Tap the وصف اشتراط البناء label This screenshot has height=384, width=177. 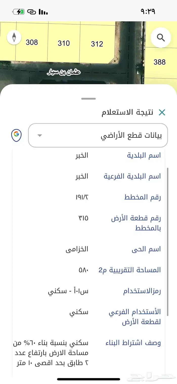click(x=133, y=343)
